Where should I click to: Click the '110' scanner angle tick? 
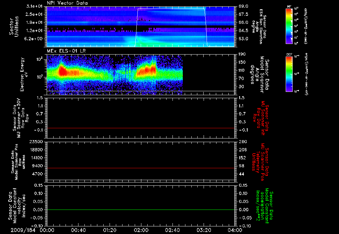click(242, 70)
